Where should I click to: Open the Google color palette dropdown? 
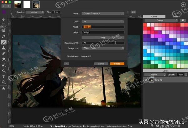click(x=161, y=20)
